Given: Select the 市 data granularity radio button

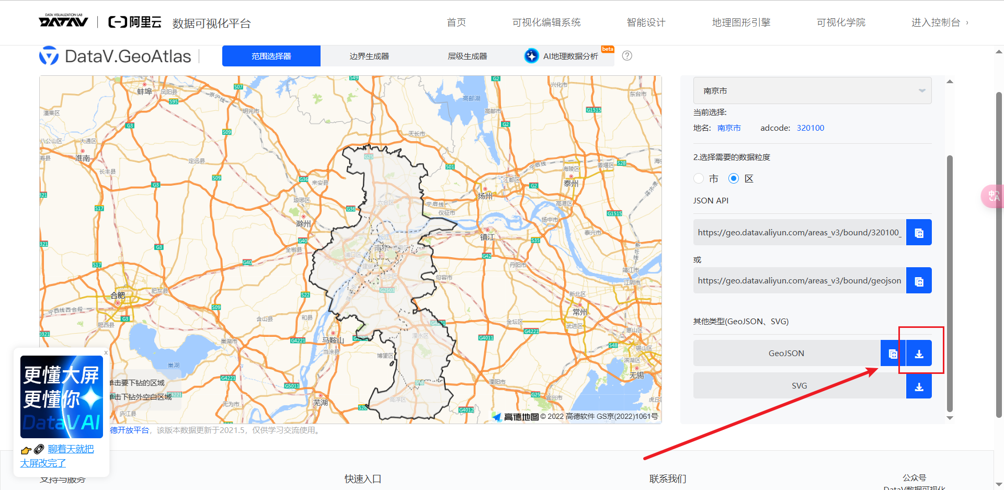Looking at the screenshot, I should (699, 178).
